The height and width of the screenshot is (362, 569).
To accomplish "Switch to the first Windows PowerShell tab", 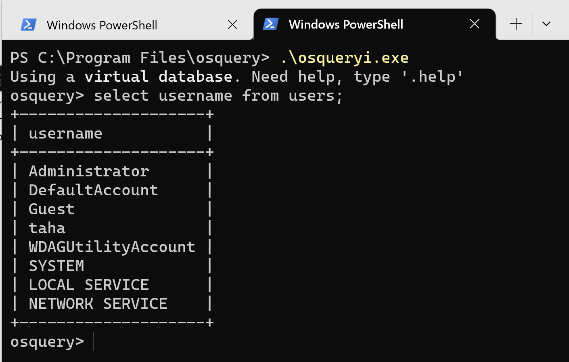I will pos(102,25).
